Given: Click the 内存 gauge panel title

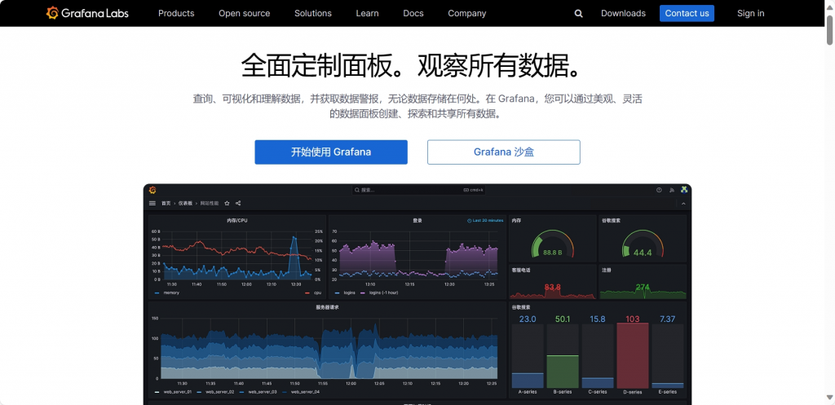Looking at the screenshot, I should 516,220.
